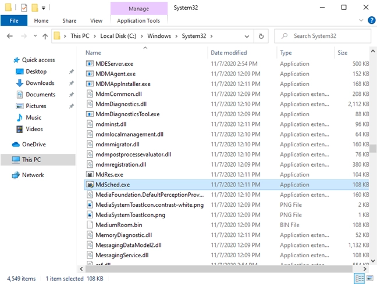Click the MdmDiagnosticsTool.exe icon

click(x=90, y=114)
